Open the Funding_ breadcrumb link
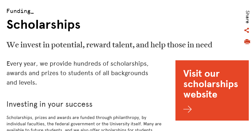Viewport: 251px width, 131px height. tap(20, 11)
